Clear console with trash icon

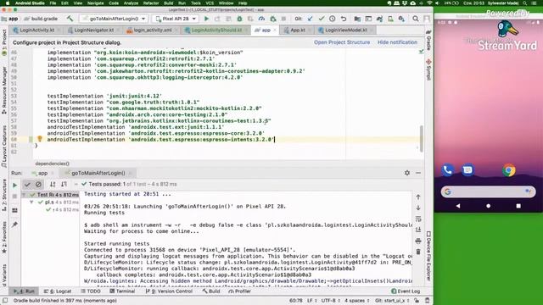coord(418,252)
